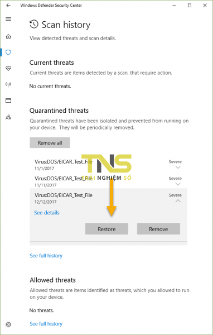Expand the 11/11/2017 threat chevron
Screen dimensions: 213x335
(178, 184)
